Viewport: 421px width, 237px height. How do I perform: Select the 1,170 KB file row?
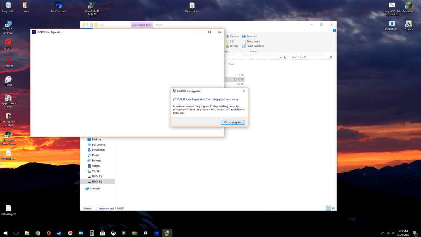point(234,80)
